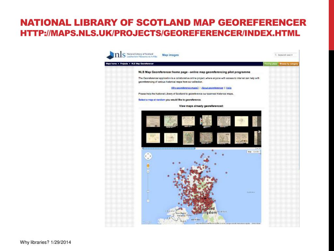Click the 'Northern Ireland' map label
The width and height of the screenshot is (334, 251).
tap(181, 214)
